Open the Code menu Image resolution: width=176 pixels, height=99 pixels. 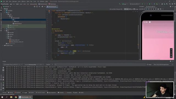pos(19,1)
